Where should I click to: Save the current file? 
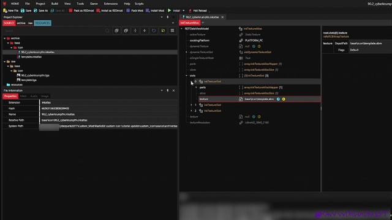pos(26,10)
